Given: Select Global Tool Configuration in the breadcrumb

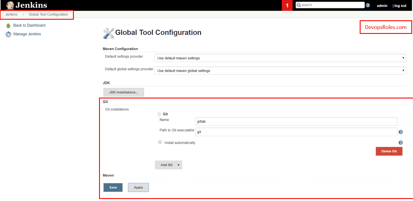Looking at the screenshot, I should tap(48, 14).
